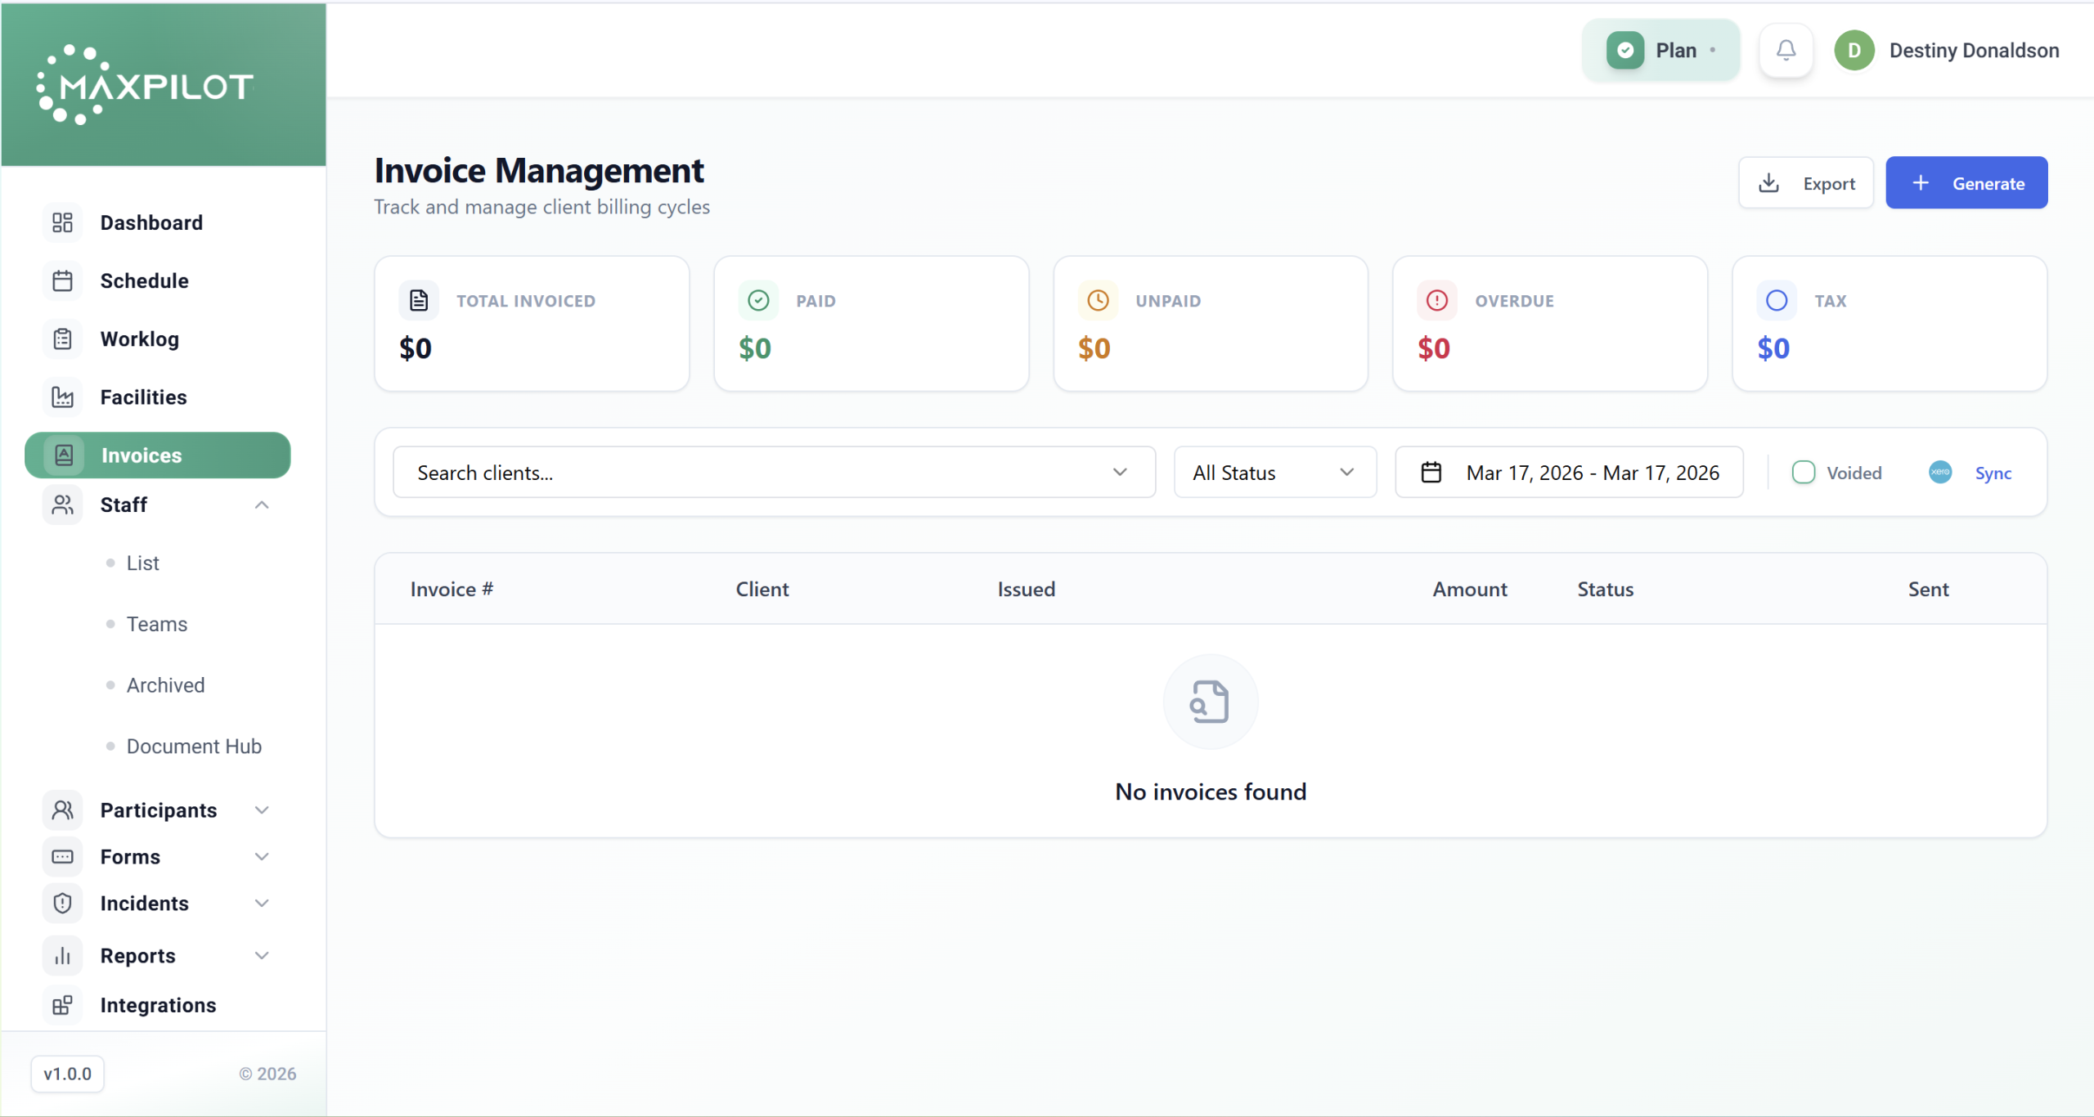Open the Document Hub submenu item
This screenshot has height=1117, width=2094.
[194, 746]
